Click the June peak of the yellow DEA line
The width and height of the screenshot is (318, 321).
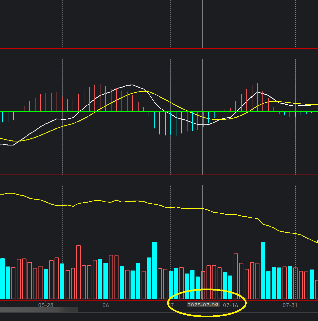click(x=143, y=91)
